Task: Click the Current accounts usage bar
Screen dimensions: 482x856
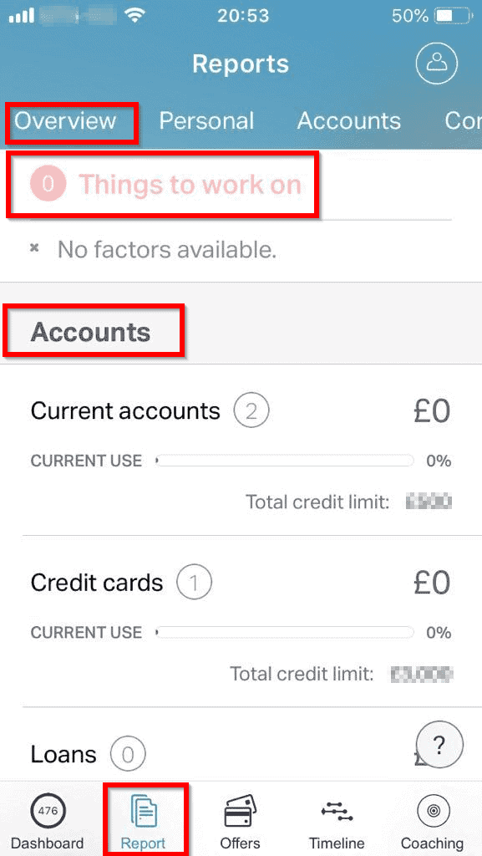Action: pos(284,461)
